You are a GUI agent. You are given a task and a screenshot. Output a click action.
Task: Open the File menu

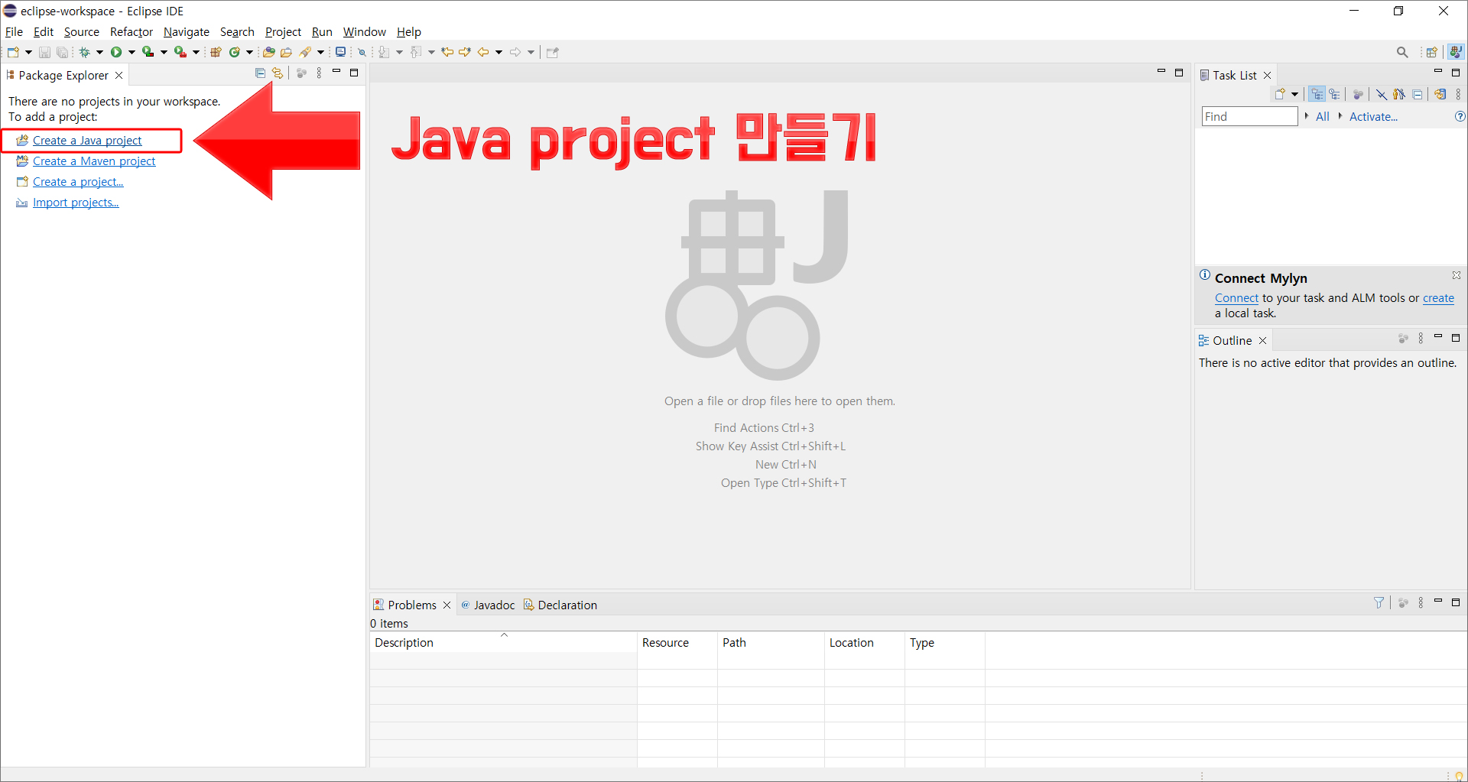click(x=14, y=31)
